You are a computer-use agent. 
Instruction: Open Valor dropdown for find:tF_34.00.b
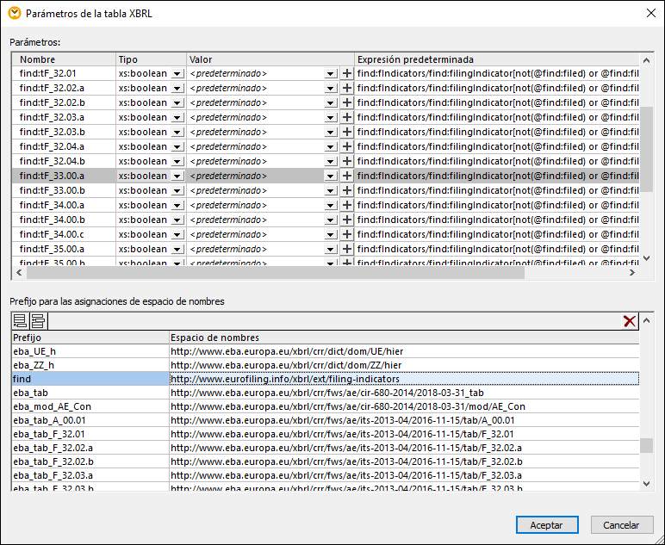(331, 220)
